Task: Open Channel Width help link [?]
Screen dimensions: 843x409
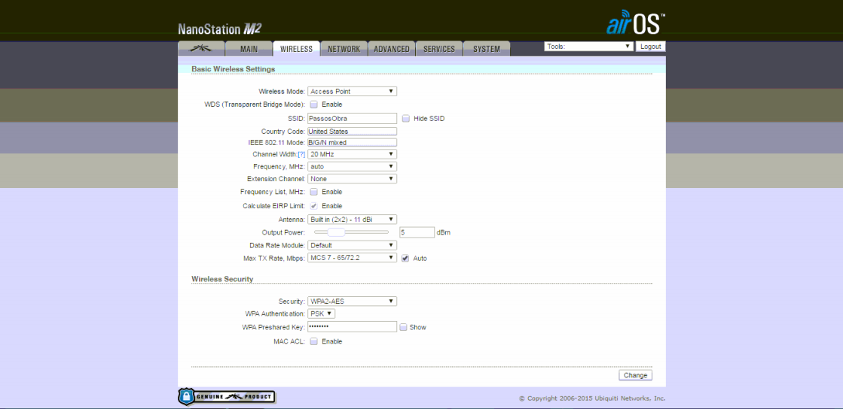Action: (301, 154)
